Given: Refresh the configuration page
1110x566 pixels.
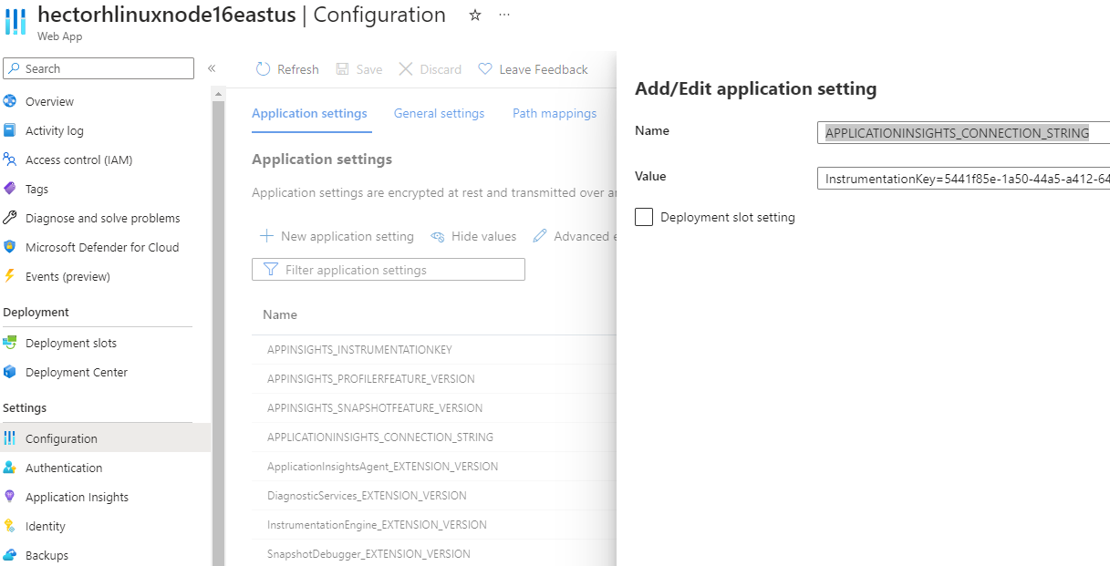Looking at the screenshot, I should coord(286,68).
